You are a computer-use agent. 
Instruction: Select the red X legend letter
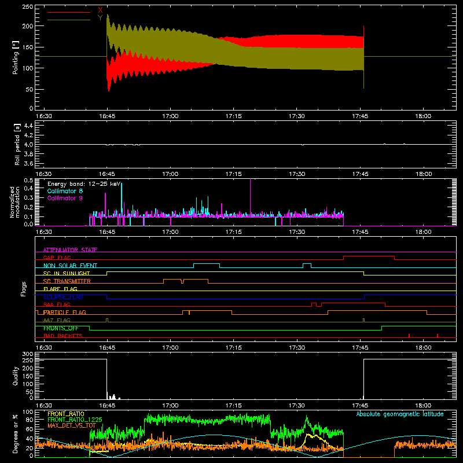click(100, 10)
